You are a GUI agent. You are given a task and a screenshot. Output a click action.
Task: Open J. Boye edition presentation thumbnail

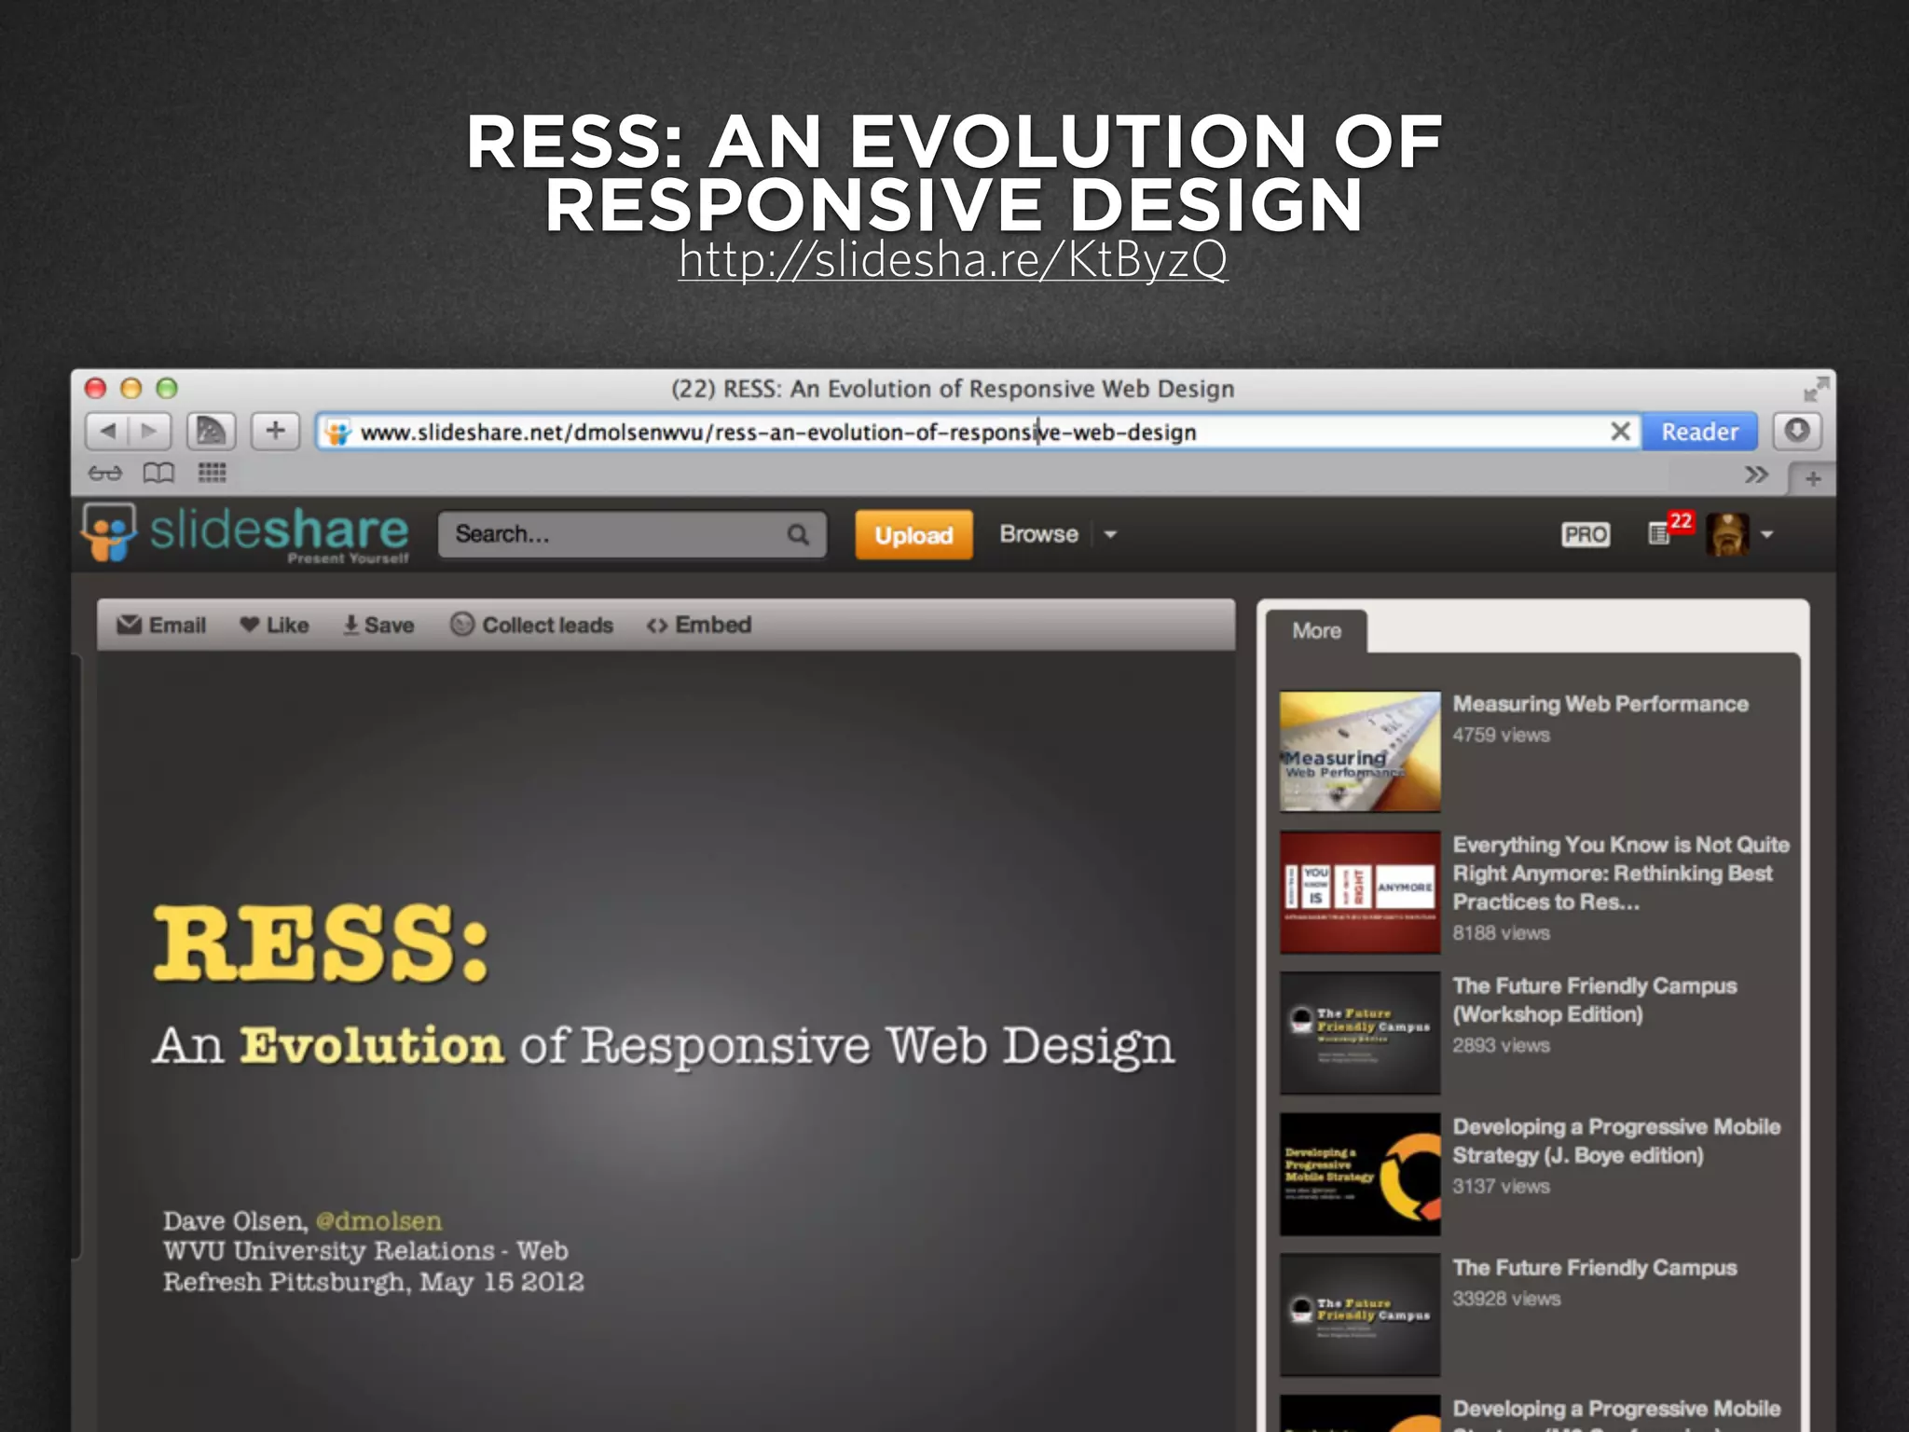coord(1360,1175)
